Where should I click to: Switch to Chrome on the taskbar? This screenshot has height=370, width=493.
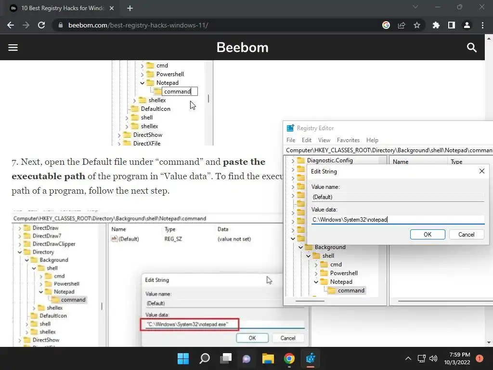pos(289,358)
